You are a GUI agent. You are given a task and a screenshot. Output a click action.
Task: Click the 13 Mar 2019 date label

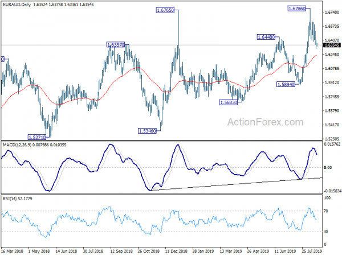click(230, 251)
